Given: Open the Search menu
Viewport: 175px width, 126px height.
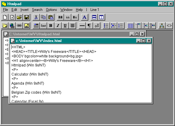Looking at the screenshot, I should (37, 10).
